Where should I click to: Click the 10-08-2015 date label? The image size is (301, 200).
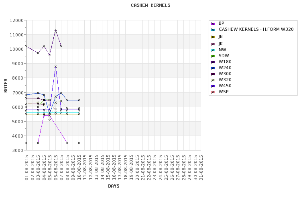[x=79, y=168]
